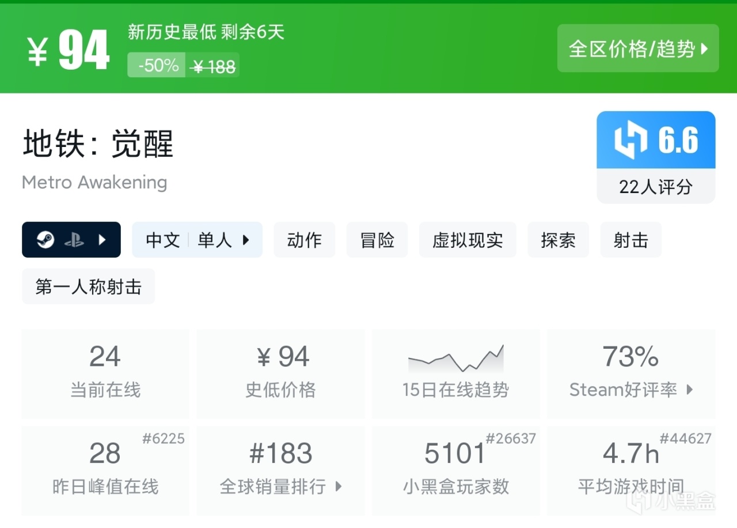The image size is (737, 528).
Task: Open 全球销量排行 ranking arrow
Action: coord(339,486)
